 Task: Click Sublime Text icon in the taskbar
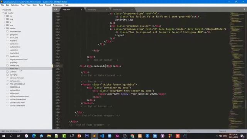94,136
